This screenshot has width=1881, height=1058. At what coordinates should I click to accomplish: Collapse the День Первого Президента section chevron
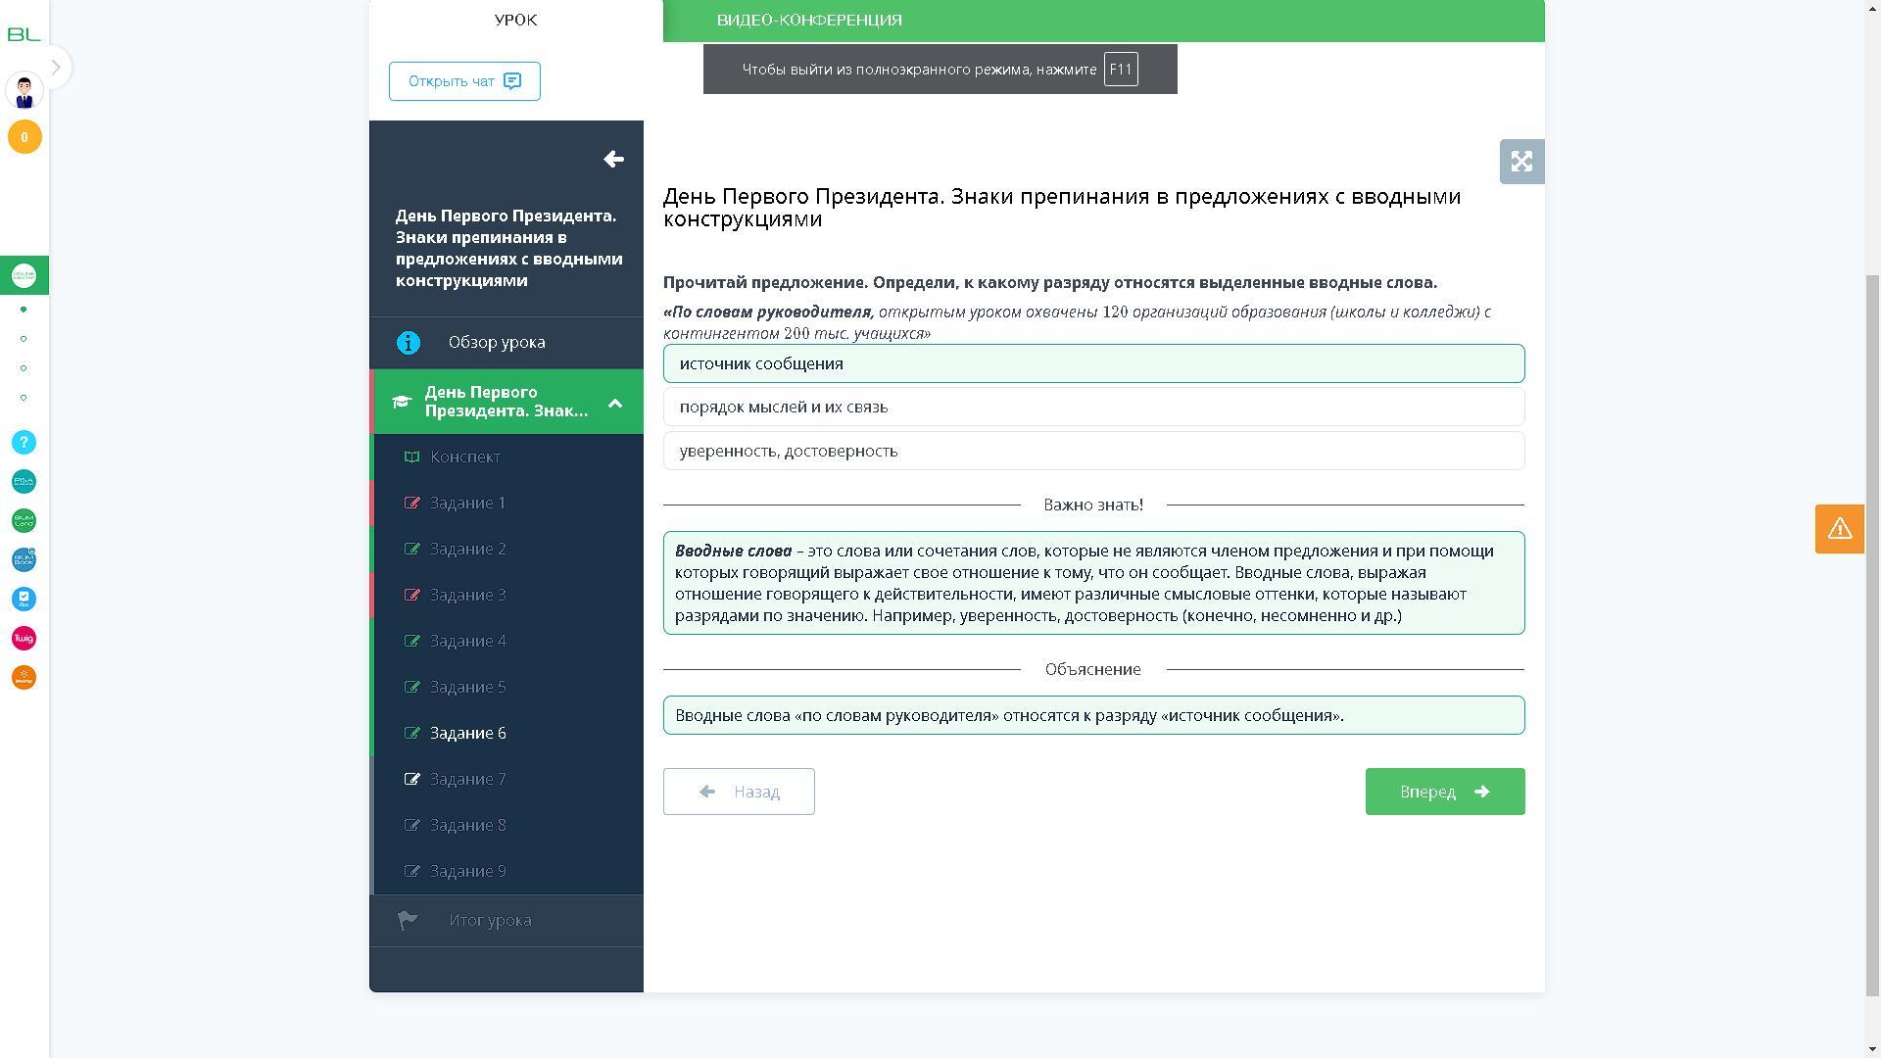(x=615, y=403)
